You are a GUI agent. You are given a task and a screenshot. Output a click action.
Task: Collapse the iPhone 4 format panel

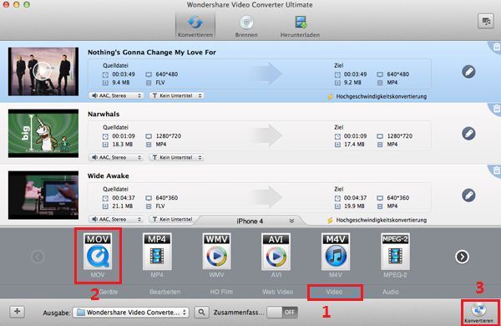tap(291, 221)
